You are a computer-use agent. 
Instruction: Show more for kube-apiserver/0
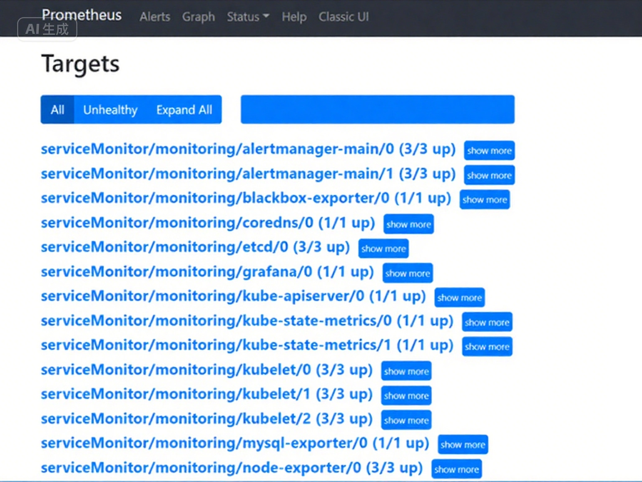(x=459, y=297)
